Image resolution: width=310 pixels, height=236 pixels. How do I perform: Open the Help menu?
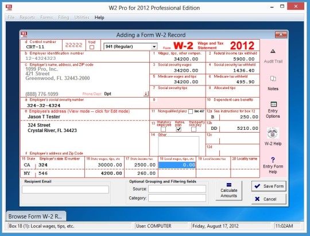pos(99,17)
